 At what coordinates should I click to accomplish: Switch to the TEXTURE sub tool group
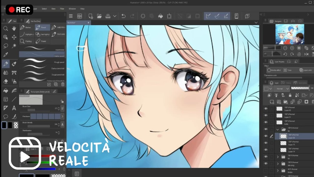58,34
